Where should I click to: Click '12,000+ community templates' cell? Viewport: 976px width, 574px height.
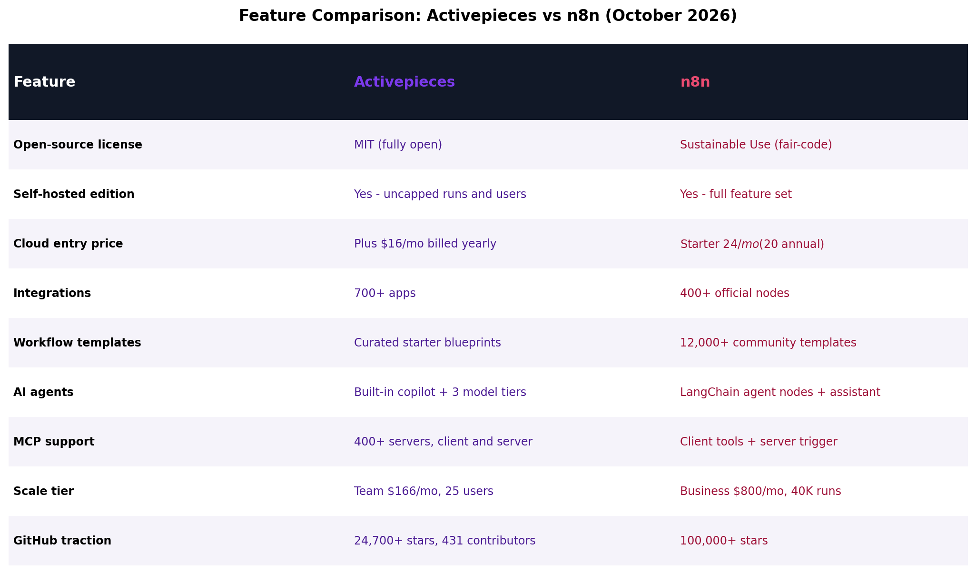pos(768,343)
